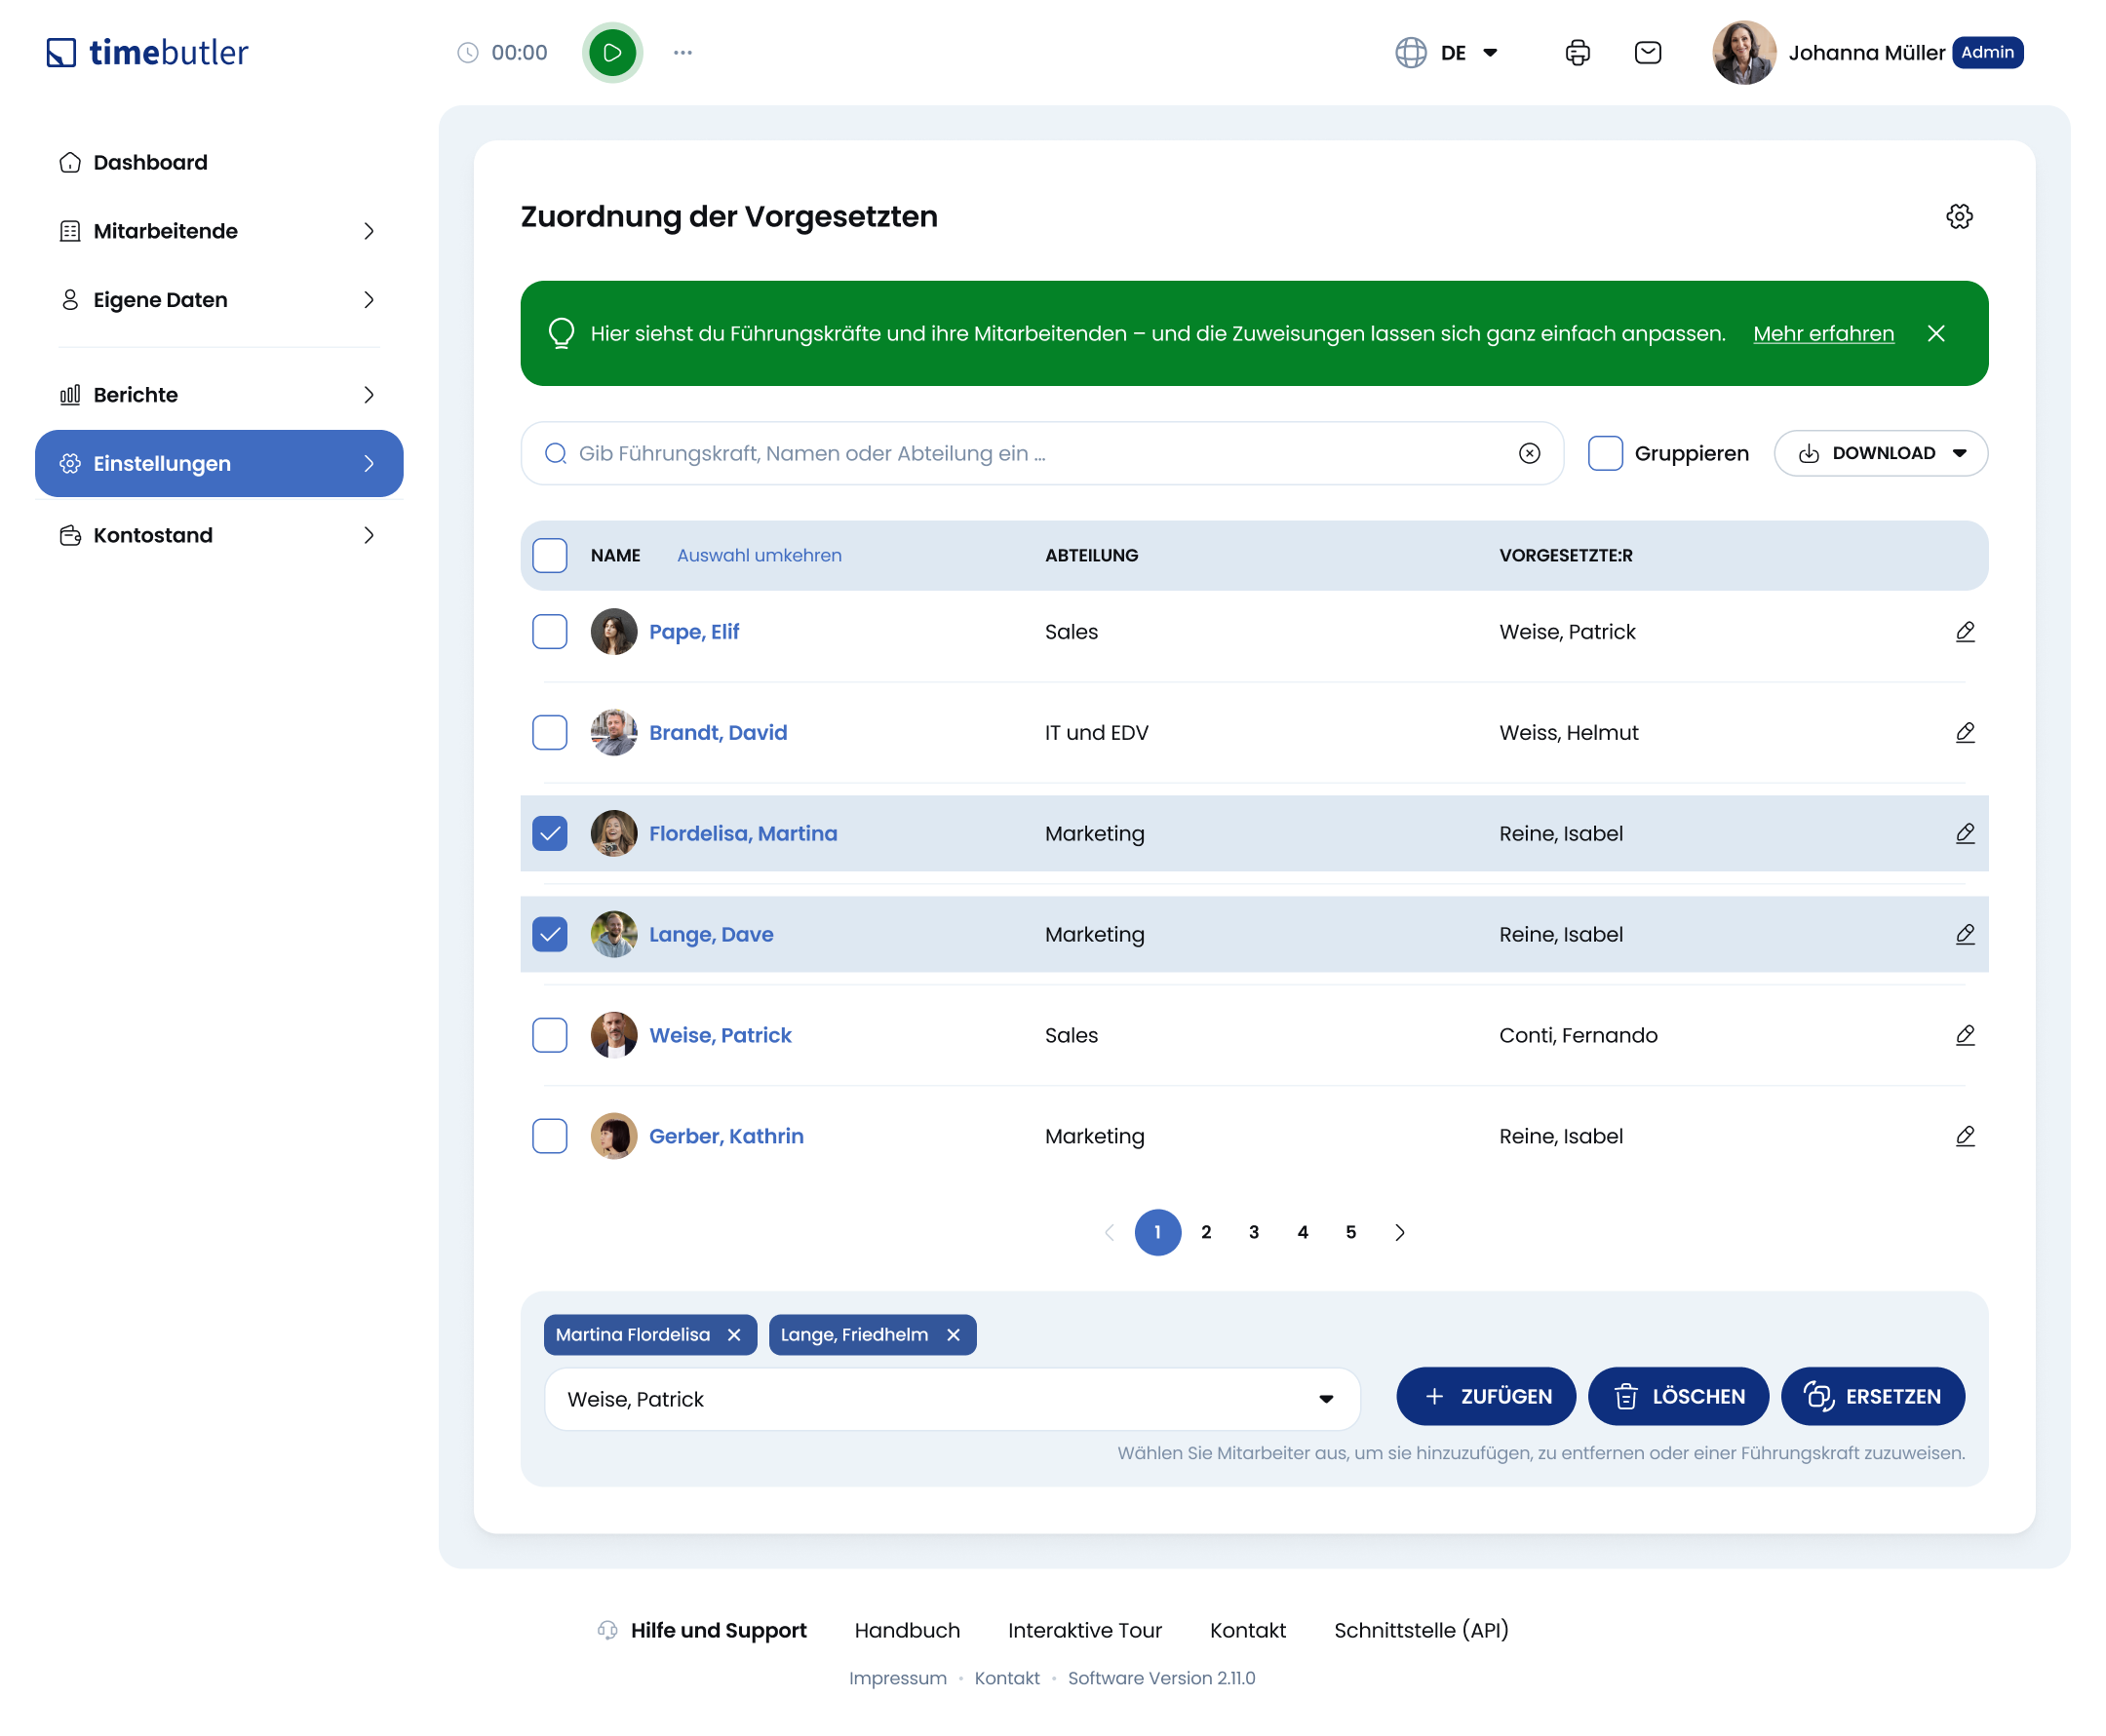
Task: Start the time tracking play button
Action: 612,53
